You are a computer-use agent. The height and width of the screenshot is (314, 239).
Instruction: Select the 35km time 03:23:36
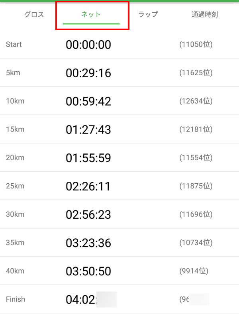(x=88, y=243)
